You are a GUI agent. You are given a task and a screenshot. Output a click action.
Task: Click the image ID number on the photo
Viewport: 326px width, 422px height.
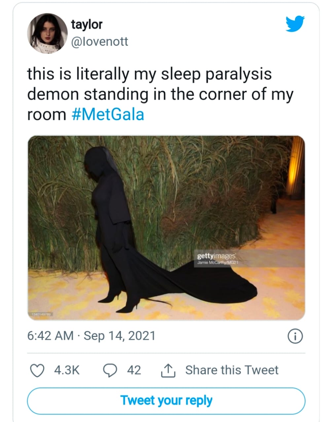pos(40,315)
